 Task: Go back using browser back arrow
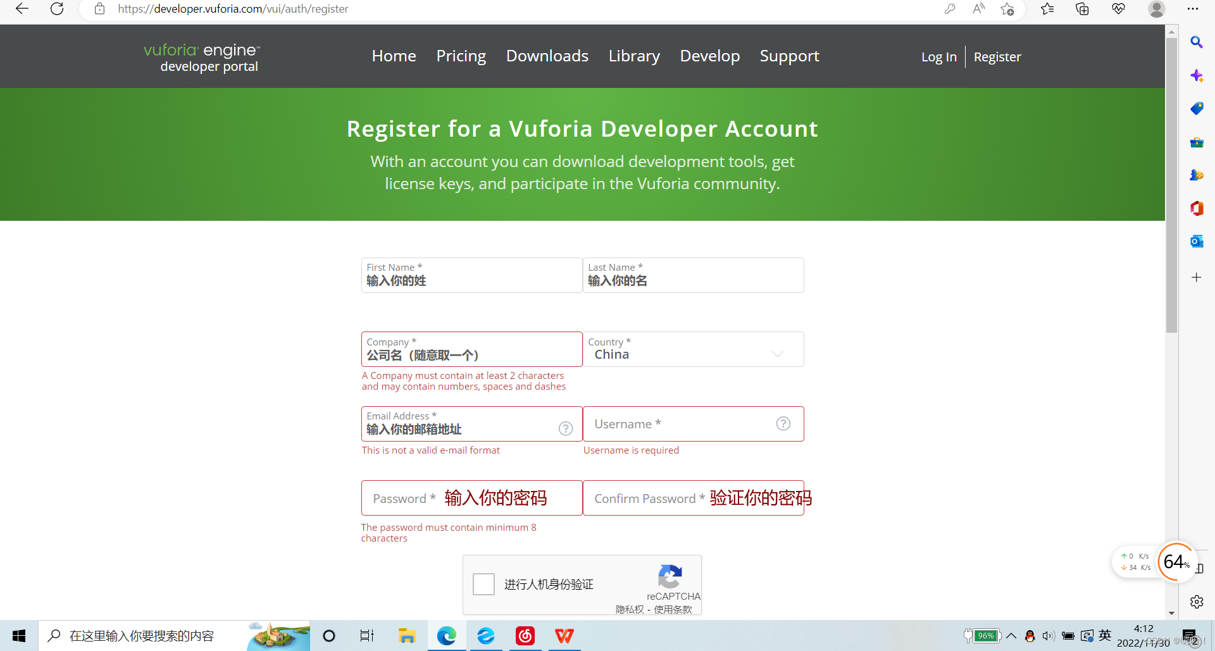tap(22, 9)
